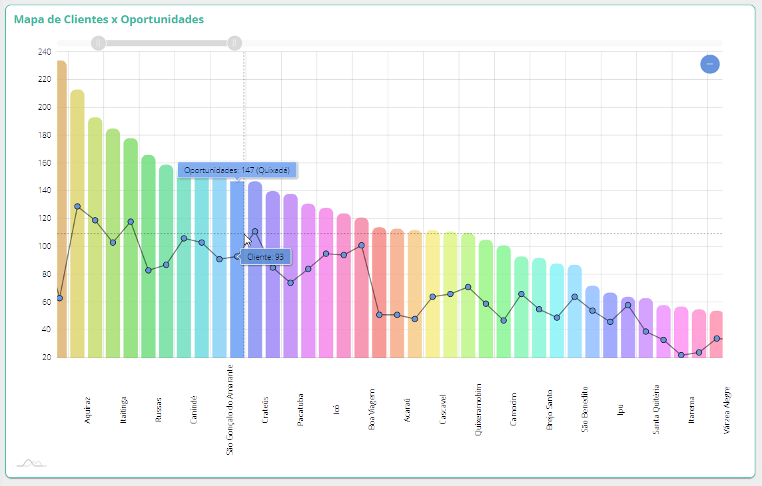Click the amCharts logo icon

pos(31,463)
